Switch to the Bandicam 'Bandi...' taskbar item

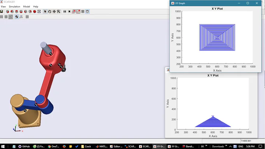point(188,146)
